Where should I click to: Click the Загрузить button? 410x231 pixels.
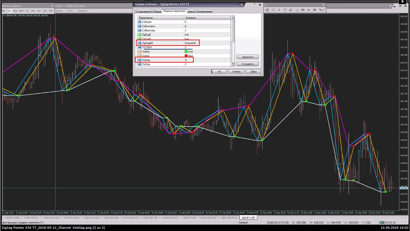click(247, 57)
